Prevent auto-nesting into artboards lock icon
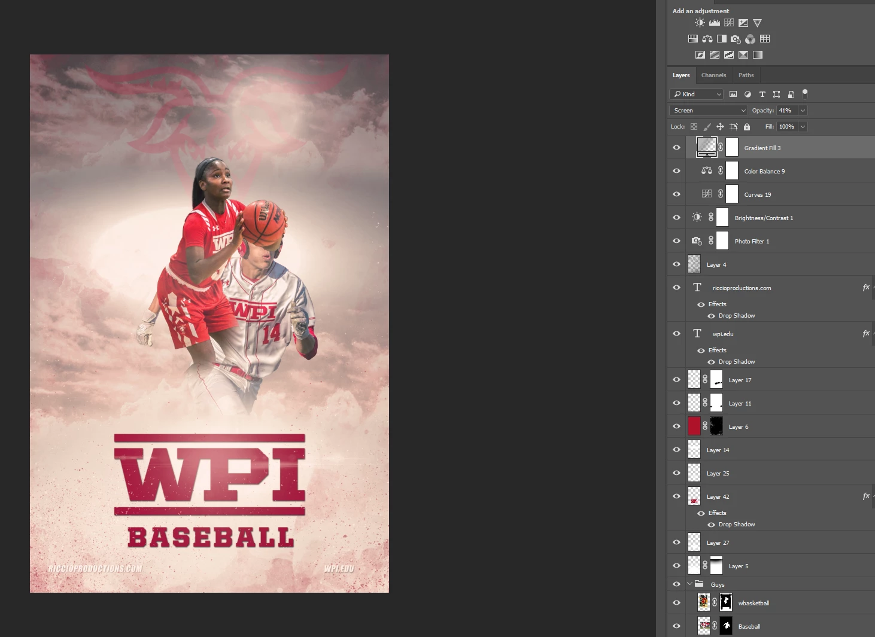This screenshot has width=875, height=637. [x=734, y=127]
